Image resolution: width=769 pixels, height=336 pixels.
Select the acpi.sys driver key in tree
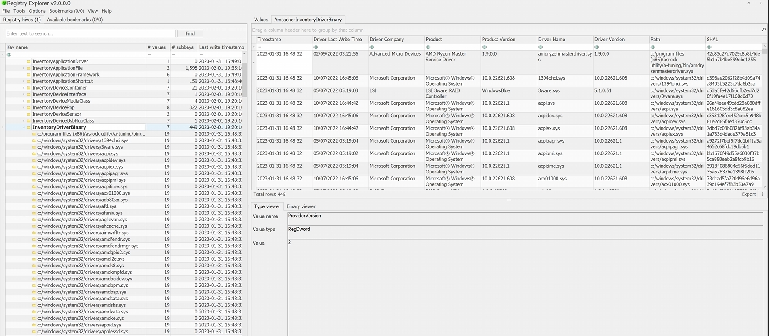[x=77, y=153]
